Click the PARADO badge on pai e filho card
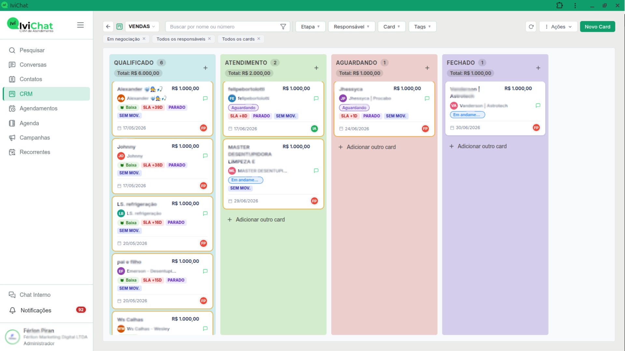 coord(176,280)
